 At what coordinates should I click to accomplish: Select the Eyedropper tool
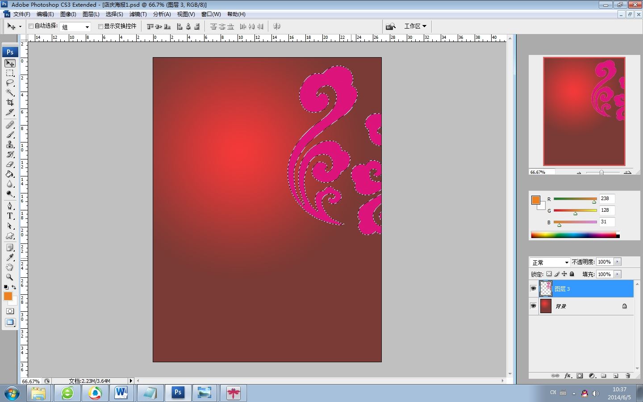pos(10,257)
